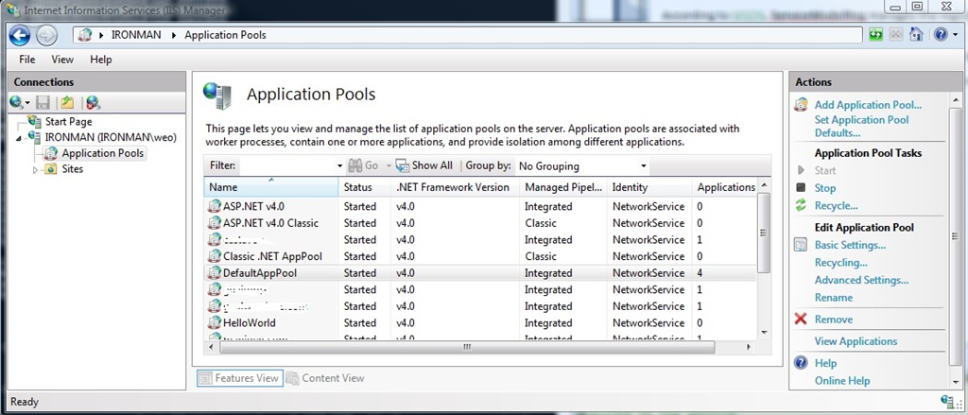
Task: Open the Recycling settings link
Action: (840, 263)
